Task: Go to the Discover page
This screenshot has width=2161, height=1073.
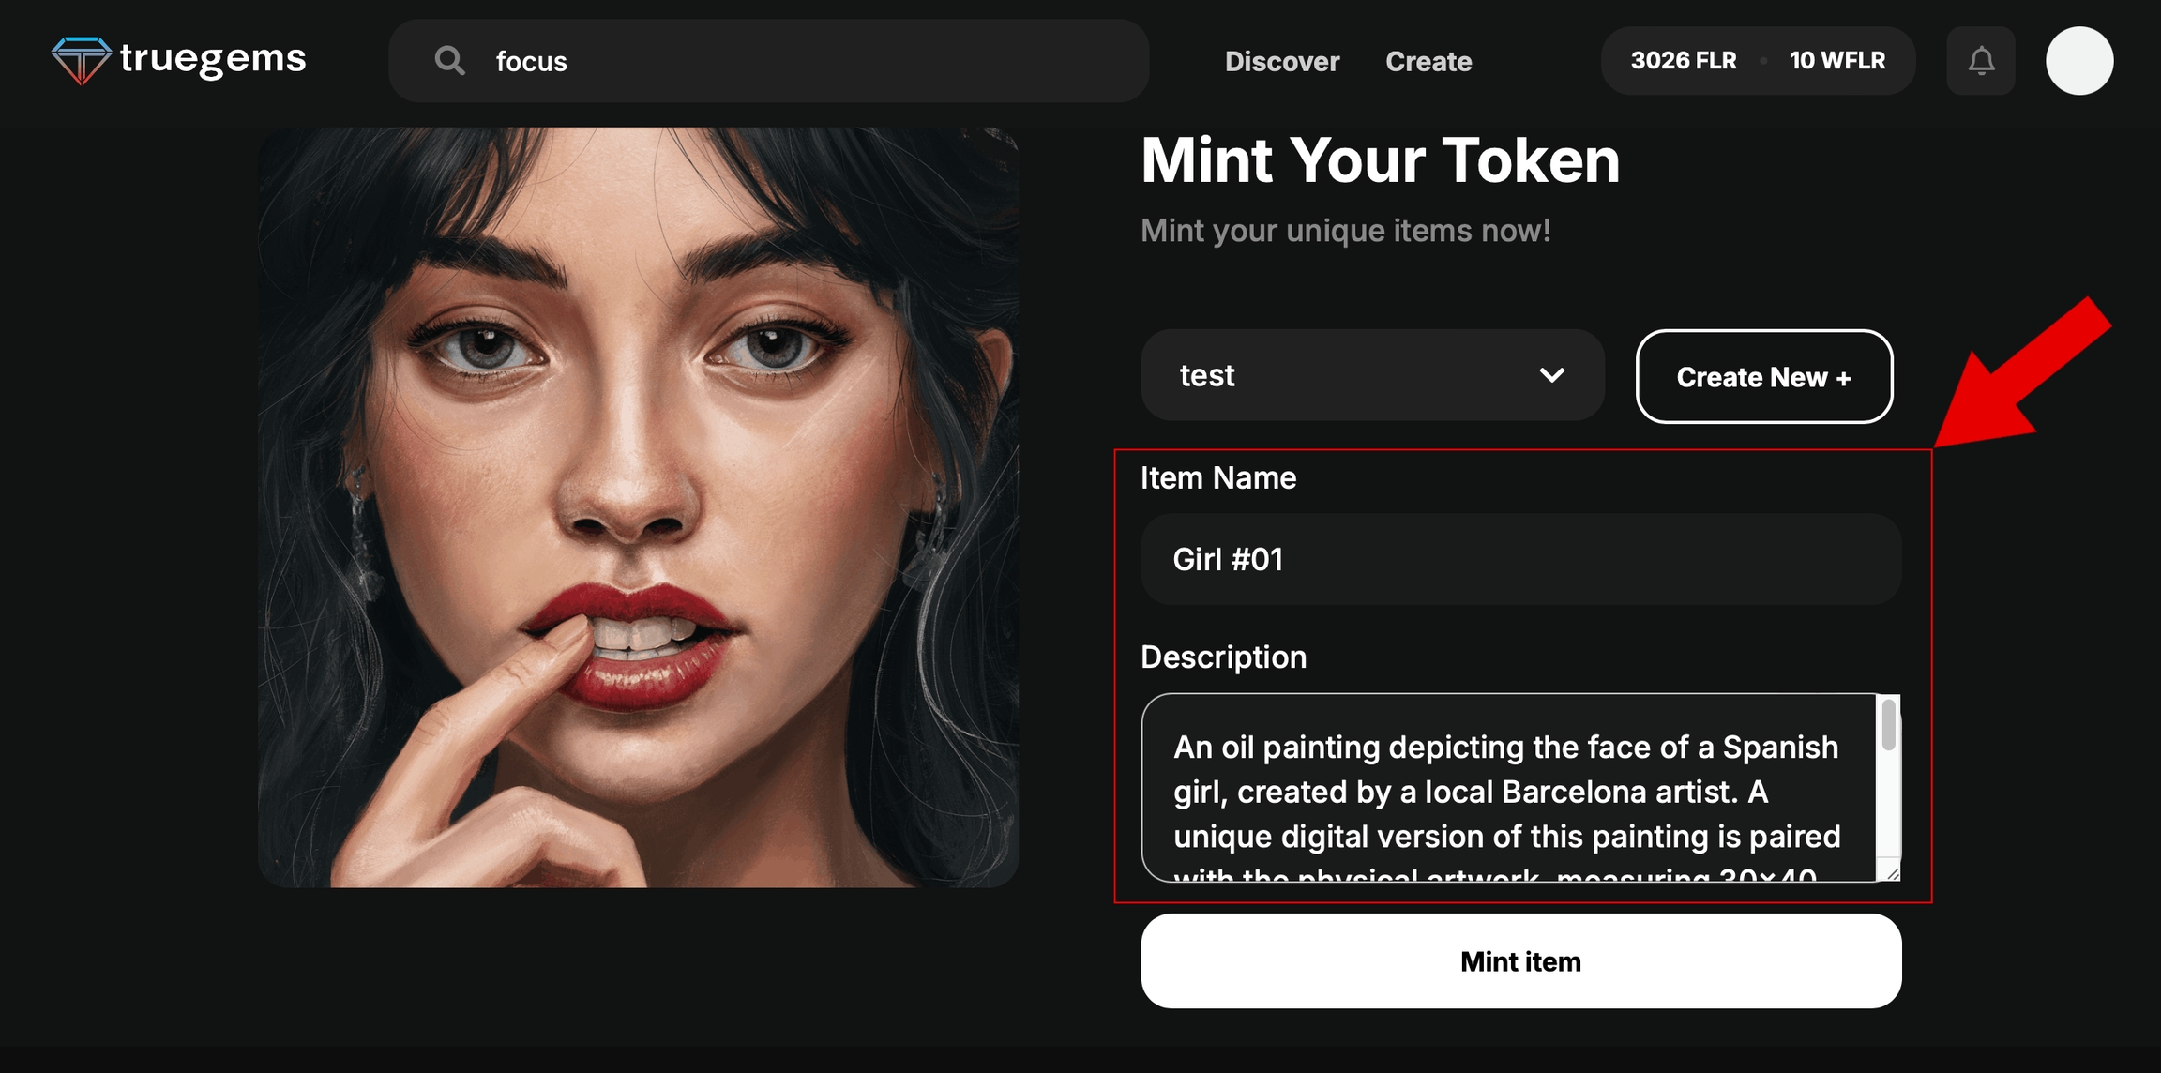Action: 1282,61
